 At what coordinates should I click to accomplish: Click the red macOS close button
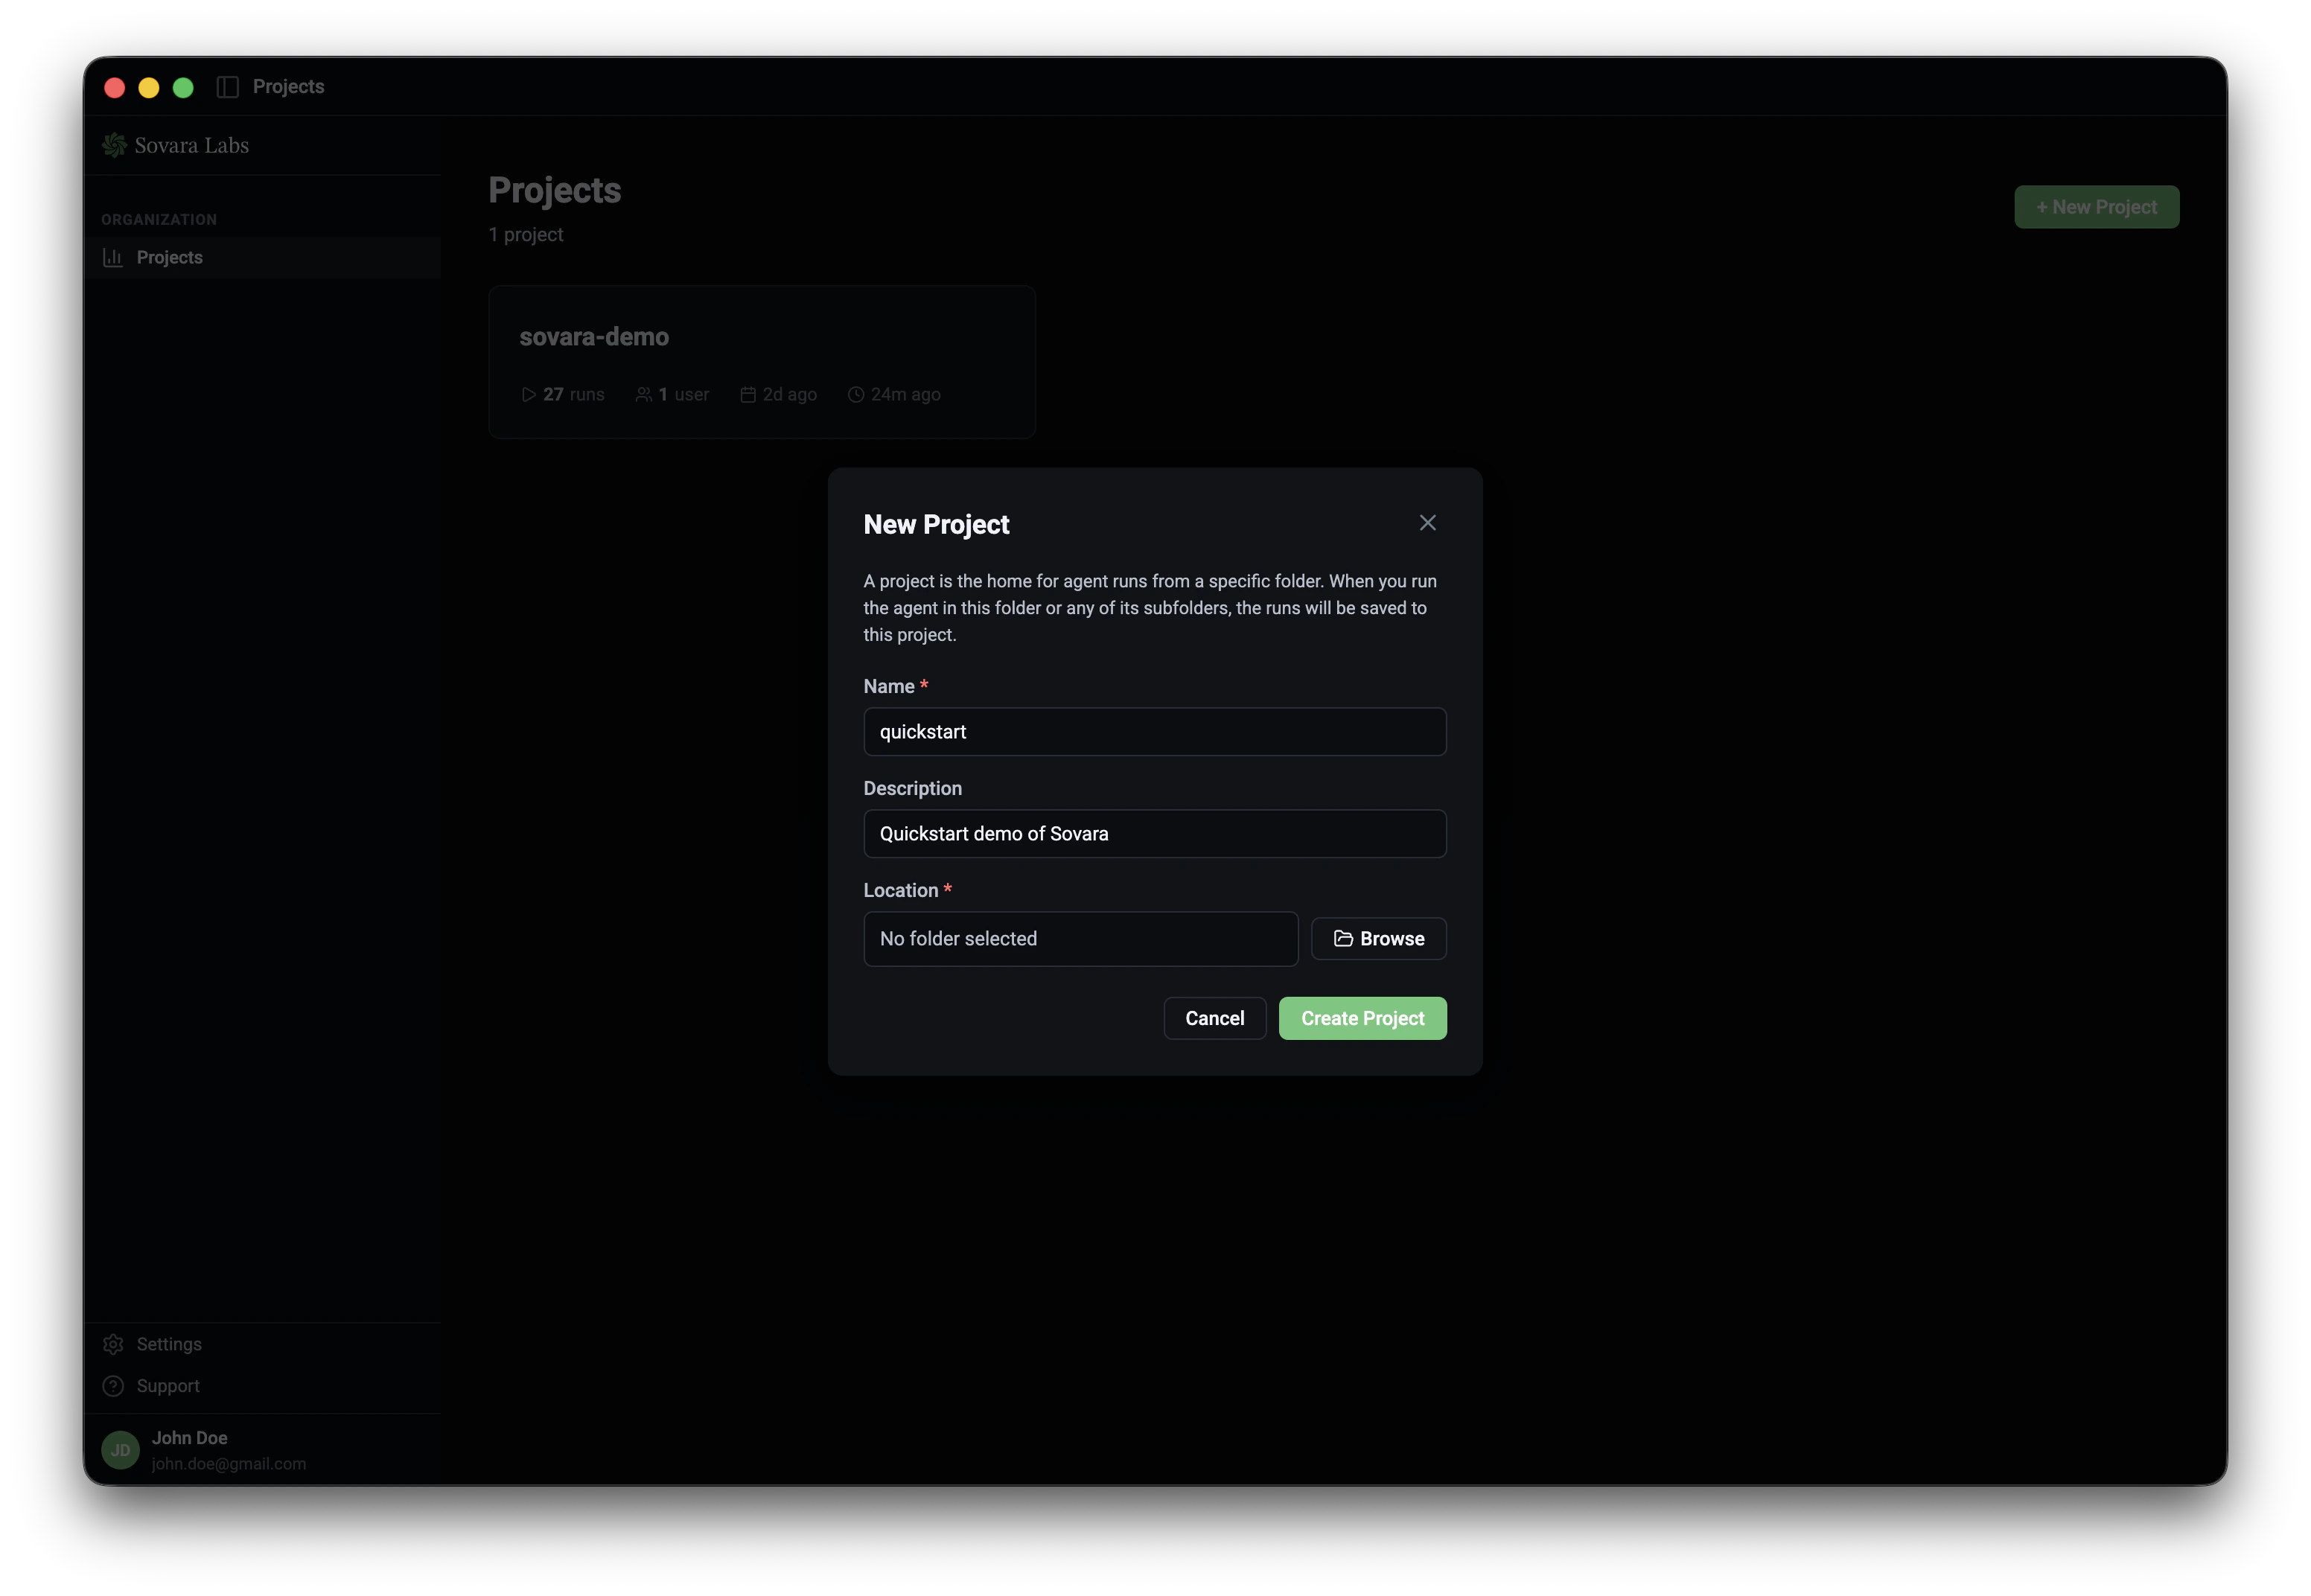[x=114, y=87]
